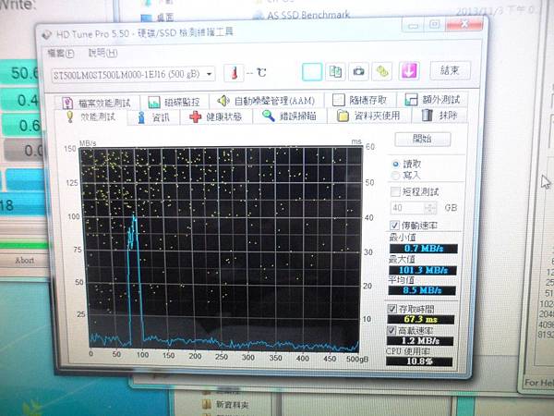The image size is (554, 416).
Task: Switch to 自動噪聲管理(AAM) tab
Action: (266, 101)
